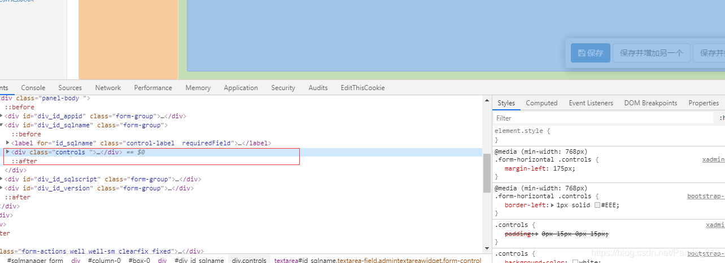Viewport: 725px width, 263px height.
Task: Expand the label for id_sqlname node
Action: click(x=8, y=143)
